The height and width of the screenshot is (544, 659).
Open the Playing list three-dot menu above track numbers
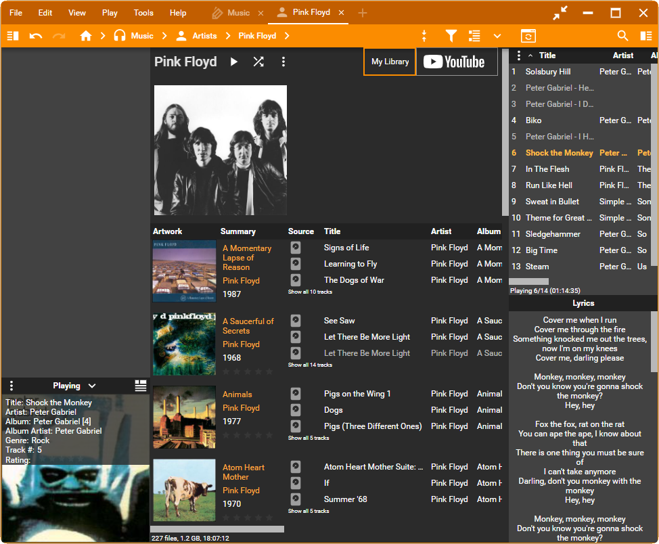pos(519,55)
